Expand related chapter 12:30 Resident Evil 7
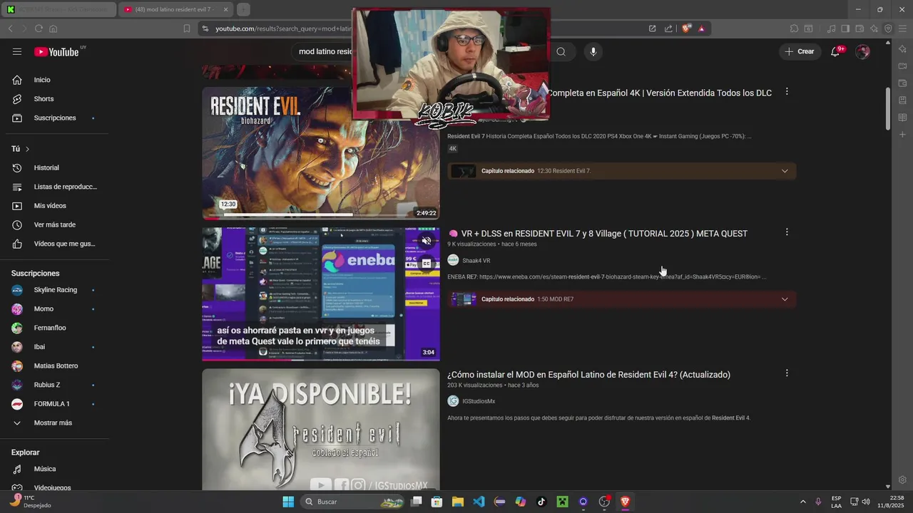This screenshot has width=913, height=513. [x=785, y=171]
